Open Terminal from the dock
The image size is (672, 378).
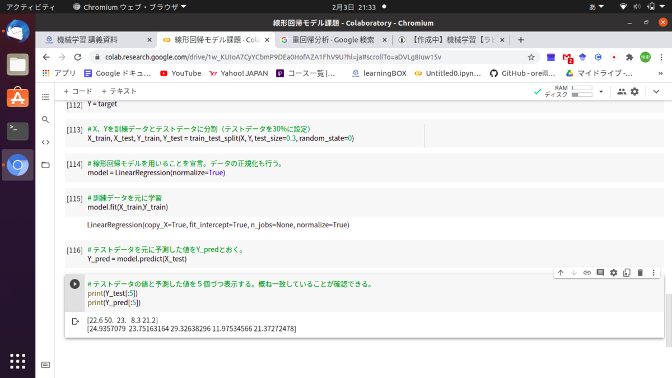(x=17, y=131)
